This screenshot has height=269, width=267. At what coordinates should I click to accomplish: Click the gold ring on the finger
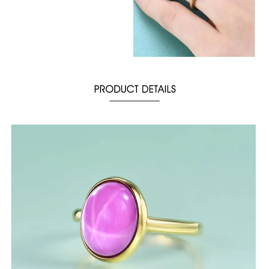point(193,4)
